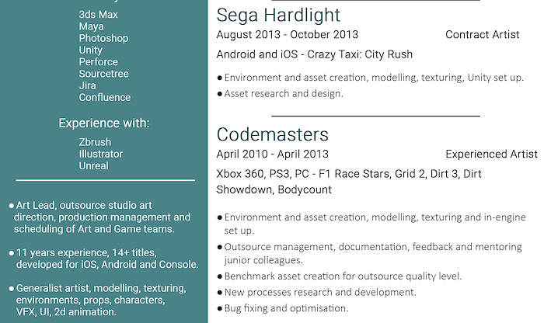Click the Experienced Artist job title

tap(491, 154)
